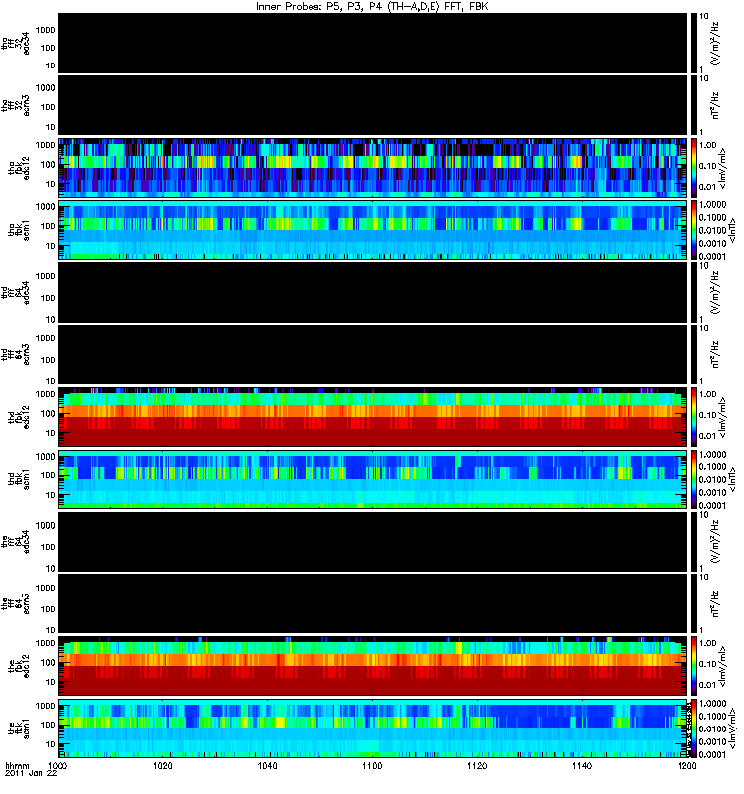Click the "the fbk edc12" y-axis title

pyautogui.click(x=19, y=666)
